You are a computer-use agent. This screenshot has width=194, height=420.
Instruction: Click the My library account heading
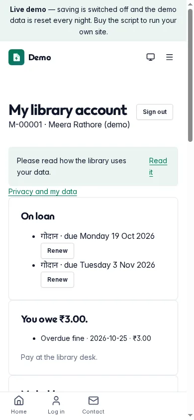pyautogui.click(x=68, y=110)
